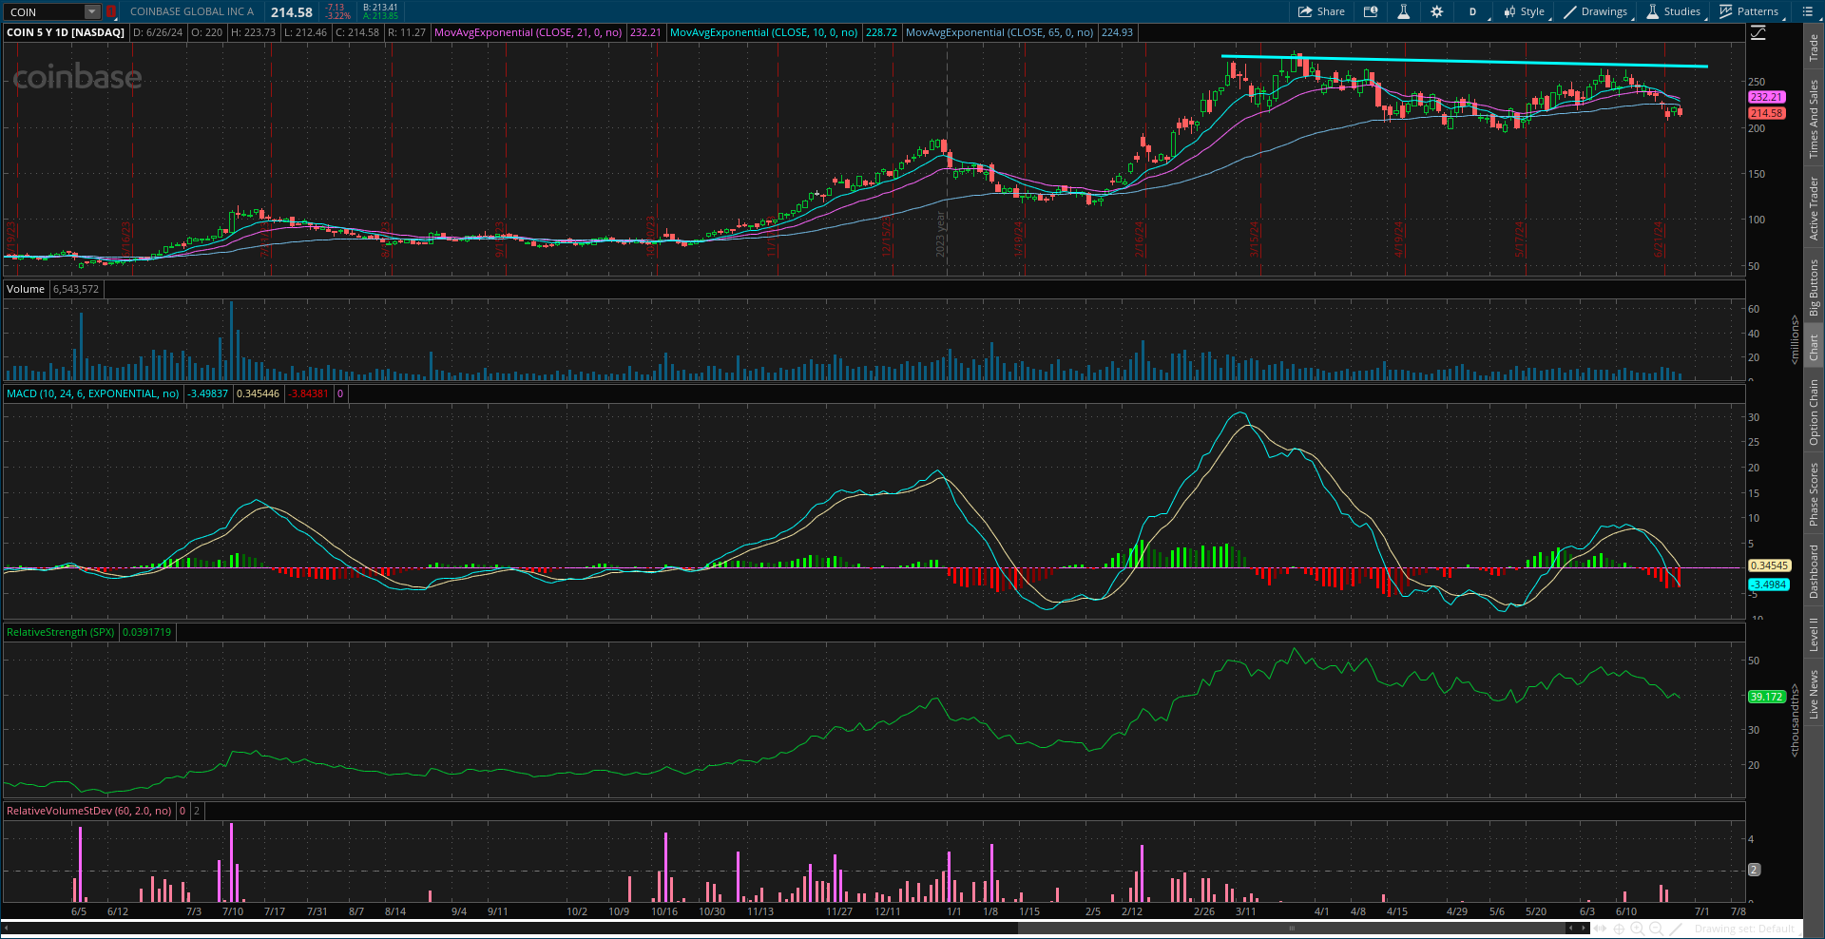Open the Studies dropdown menu
Screen dimensions: 1825x939
pyautogui.click(x=1674, y=11)
